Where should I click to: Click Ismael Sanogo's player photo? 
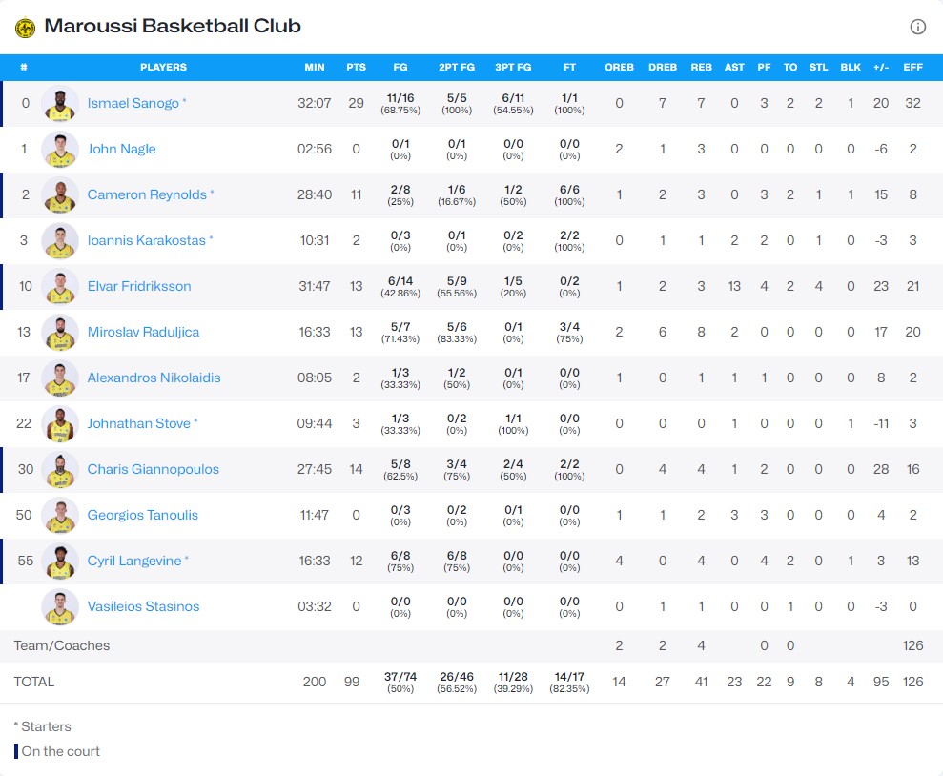click(60, 104)
